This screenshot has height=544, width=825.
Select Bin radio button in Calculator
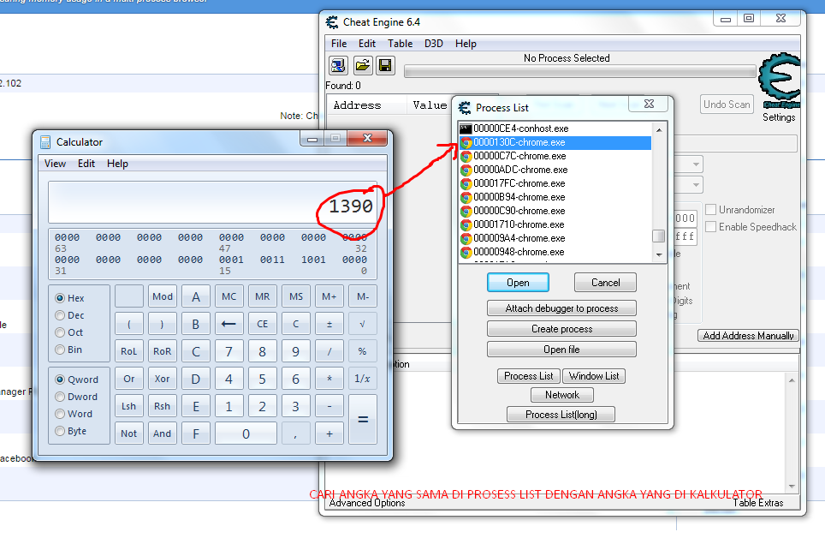[60, 350]
